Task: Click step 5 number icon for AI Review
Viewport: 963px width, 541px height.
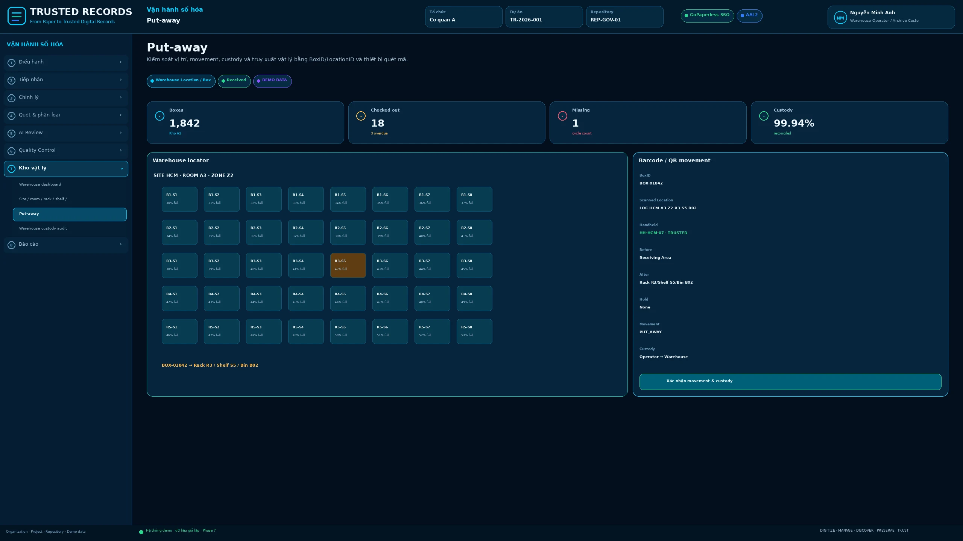Action: 11,133
